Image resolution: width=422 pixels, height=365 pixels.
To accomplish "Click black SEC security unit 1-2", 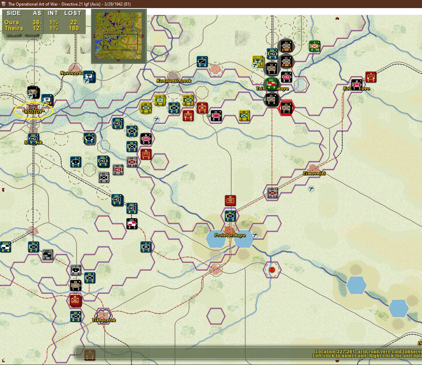I will click(x=76, y=285).
